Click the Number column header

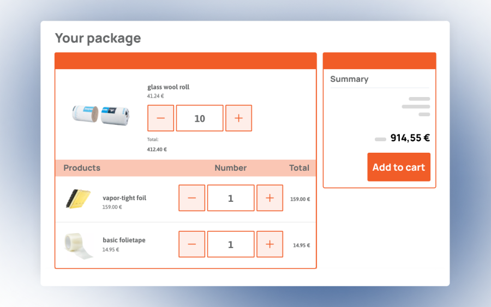point(230,168)
